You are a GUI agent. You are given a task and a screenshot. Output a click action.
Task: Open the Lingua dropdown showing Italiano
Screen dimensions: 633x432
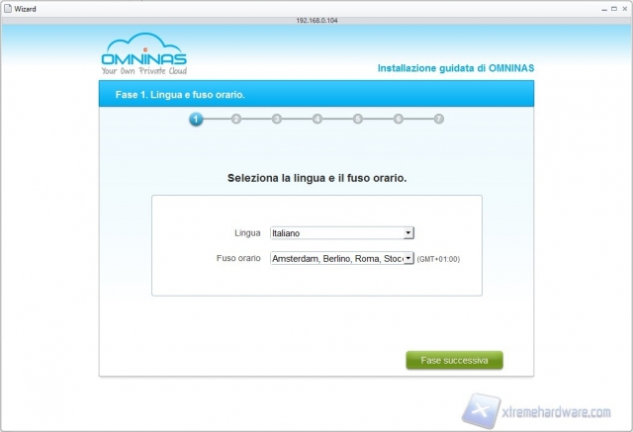pyautogui.click(x=341, y=233)
